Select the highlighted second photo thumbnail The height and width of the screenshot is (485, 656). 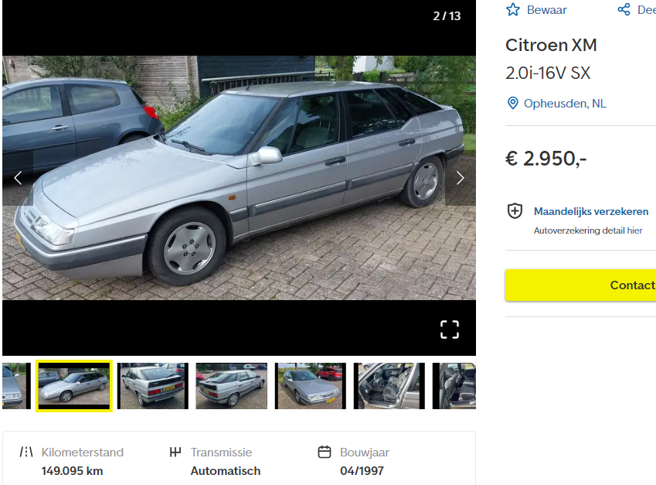74,386
